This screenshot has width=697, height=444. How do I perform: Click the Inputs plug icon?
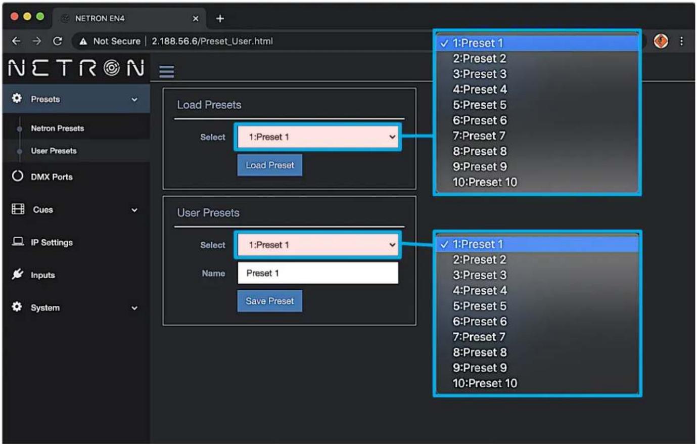18,274
